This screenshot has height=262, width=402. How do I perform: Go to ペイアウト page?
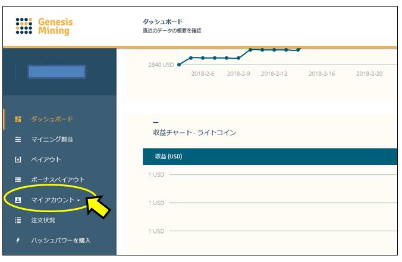pyautogui.click(x=46, y=159)
